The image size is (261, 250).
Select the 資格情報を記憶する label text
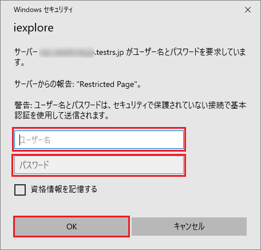click(x=64, y=189)
